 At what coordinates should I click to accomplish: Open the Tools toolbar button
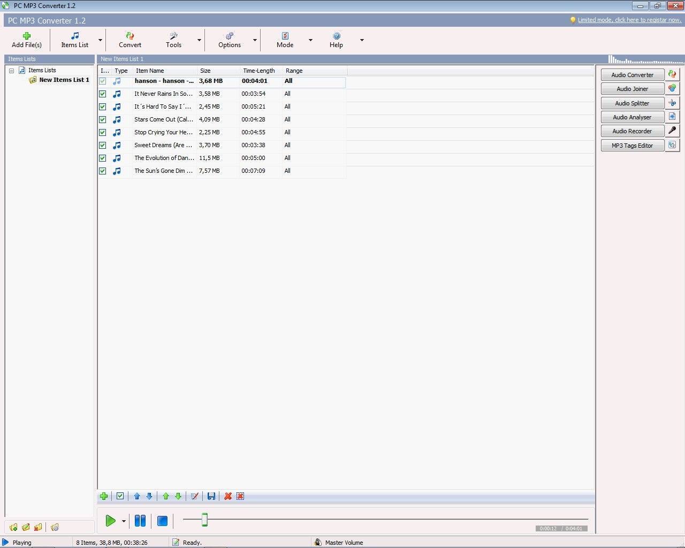tap(173, 40)
